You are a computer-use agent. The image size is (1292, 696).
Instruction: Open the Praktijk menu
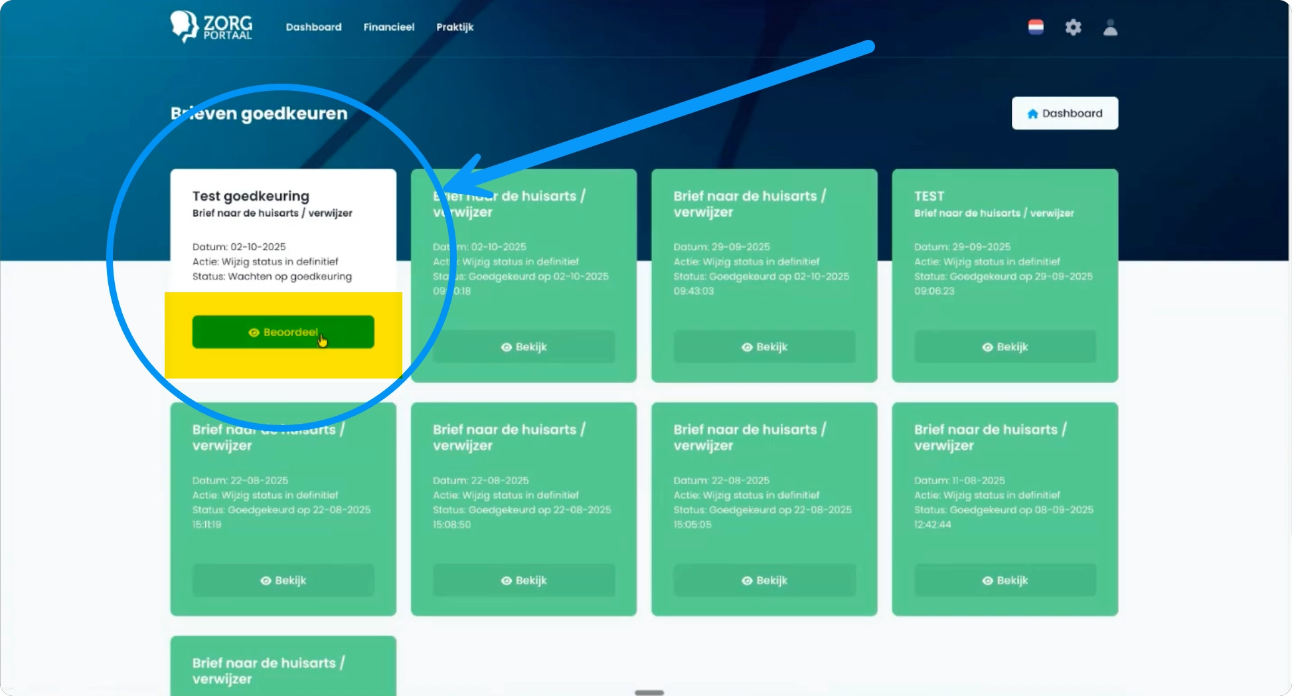455,27
